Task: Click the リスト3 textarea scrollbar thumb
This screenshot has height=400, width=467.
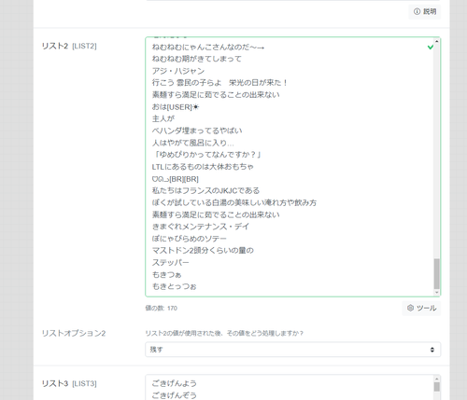Action: coord(436,387)
